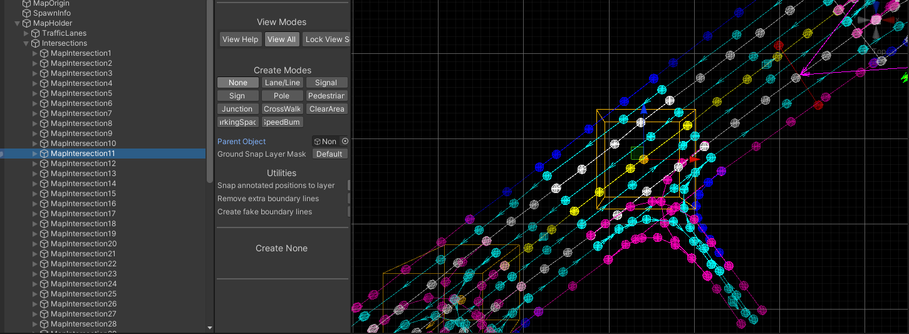Expand MapIntersection3 in hierarchy
The image size is (909, 334).
tap(35, 73)
